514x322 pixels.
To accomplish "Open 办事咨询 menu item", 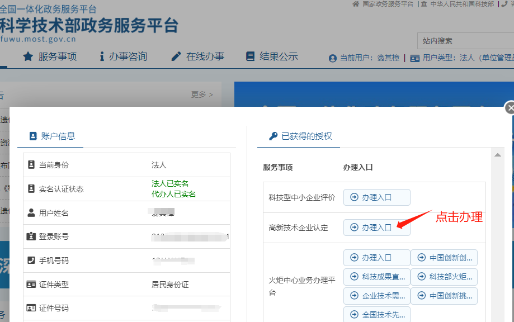I will [123, 56].
